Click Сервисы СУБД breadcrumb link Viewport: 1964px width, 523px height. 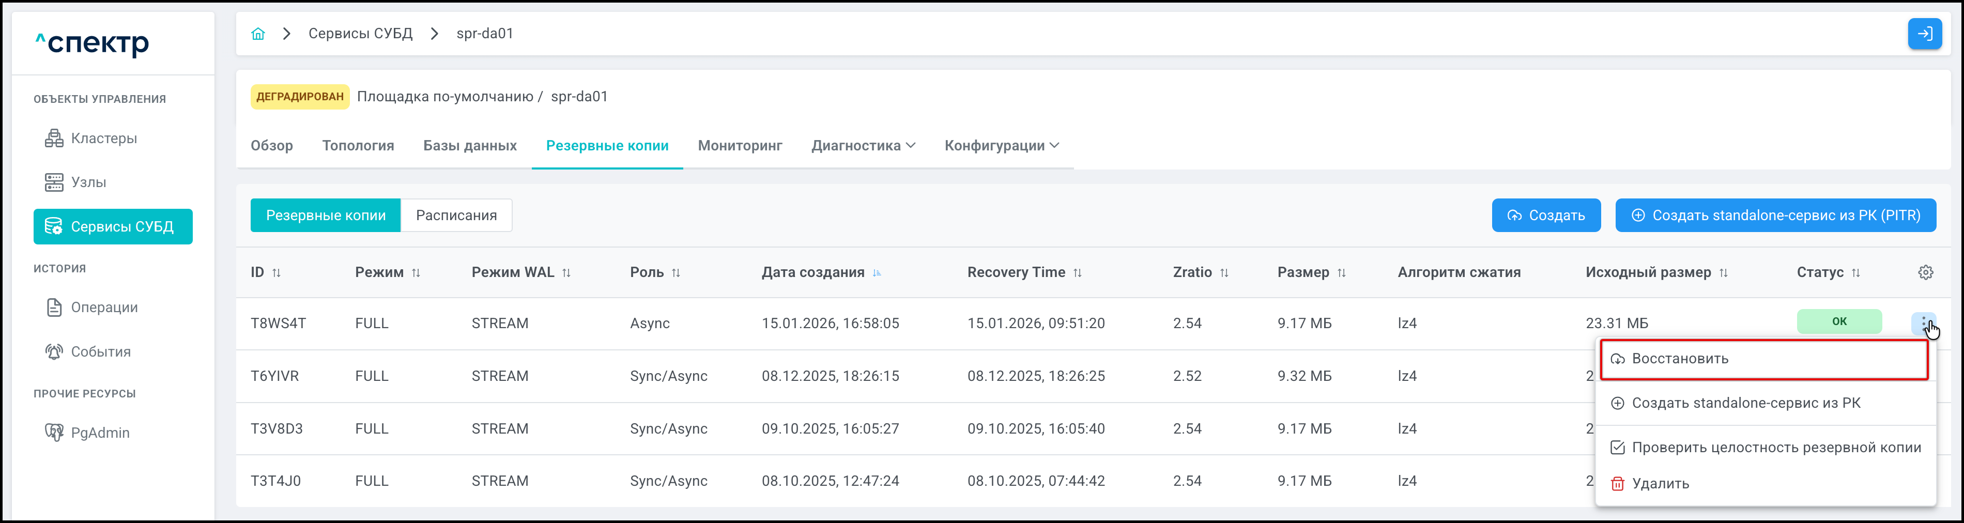point(360,34)
